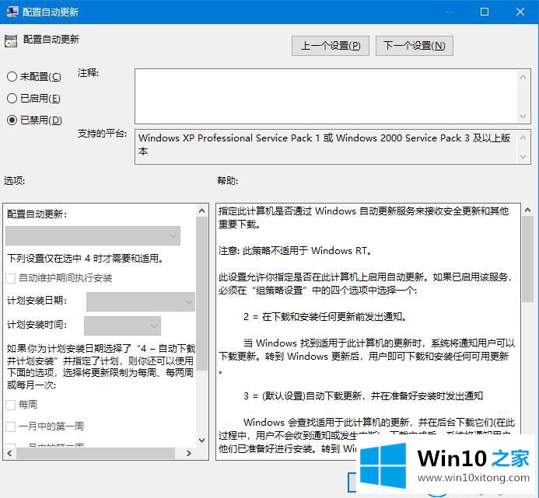This screenshot has width=539, height=498.
Task: Click 上一个设置(P) button
Action: click(331, 46)
